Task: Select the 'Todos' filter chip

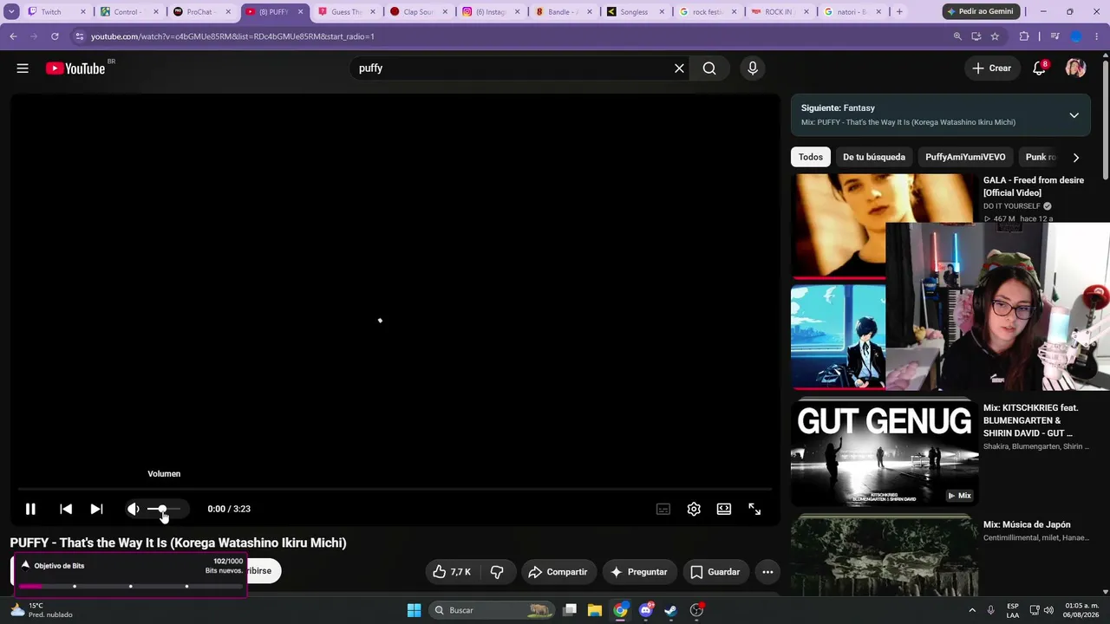Action: click(811, 157)
